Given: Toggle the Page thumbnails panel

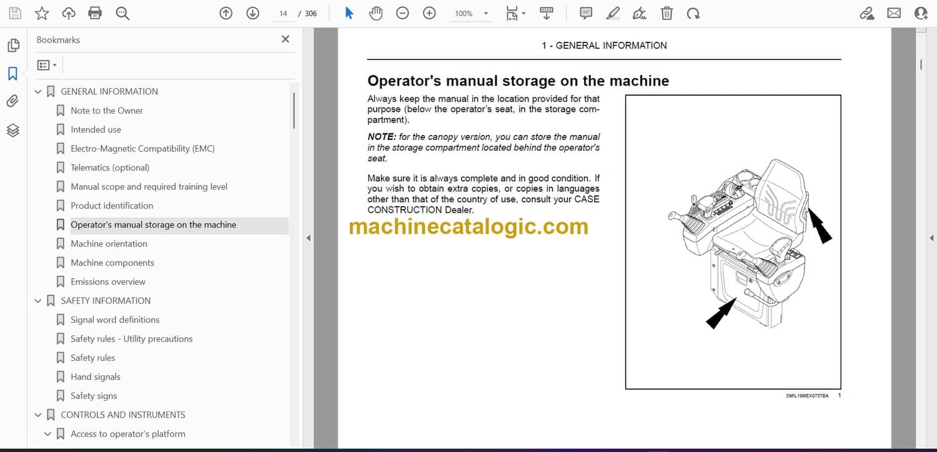Looking at the screenshot, I should 12,46.
